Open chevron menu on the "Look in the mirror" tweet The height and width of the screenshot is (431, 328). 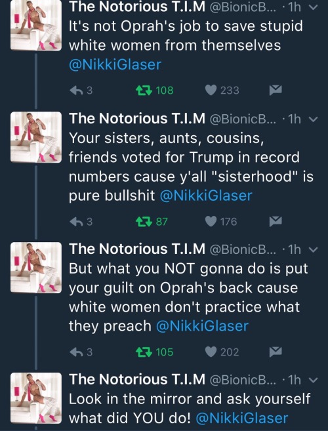pyautogui.click(x=314, y=380)
